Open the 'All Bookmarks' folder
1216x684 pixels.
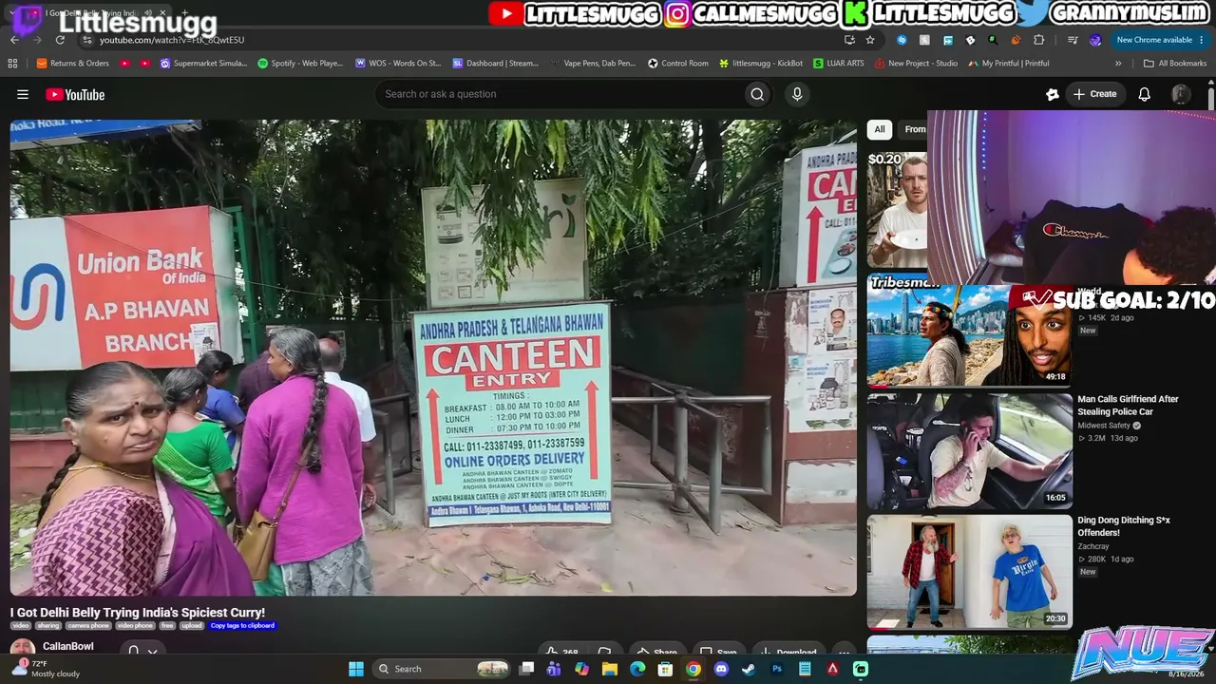tap(1175, 64)
